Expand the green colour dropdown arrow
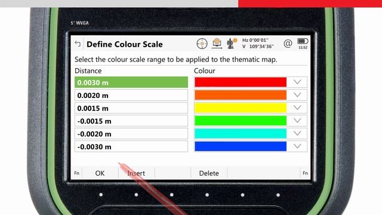The height and width of the screenshot is (215, 382). tap(297, 121)
